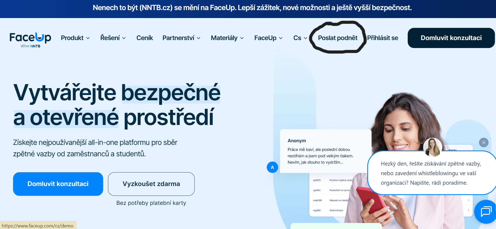Click the chat greeting message bubble

431,173
